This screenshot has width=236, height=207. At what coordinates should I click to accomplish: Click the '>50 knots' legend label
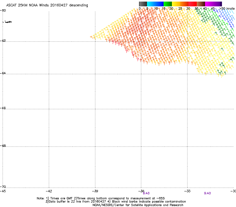pyautogui.click(x=227, y=9)
